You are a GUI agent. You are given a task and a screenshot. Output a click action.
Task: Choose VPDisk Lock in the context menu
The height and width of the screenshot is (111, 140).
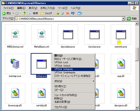point(73,62)
